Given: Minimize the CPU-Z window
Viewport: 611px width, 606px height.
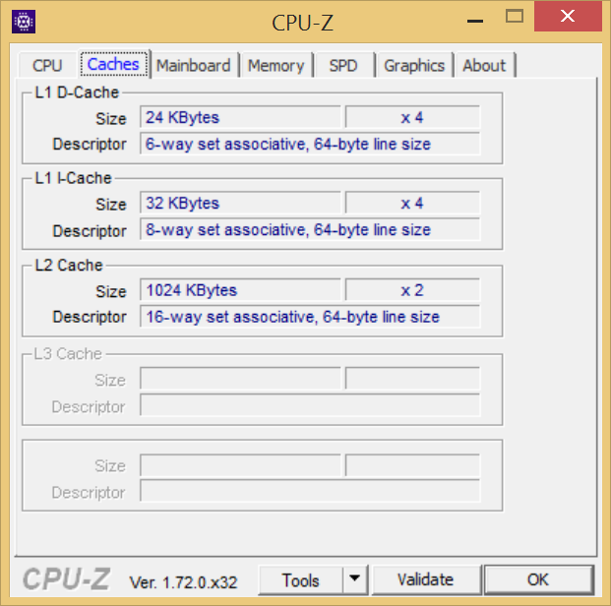Looking at the screenshot, I should pos(475,21).
